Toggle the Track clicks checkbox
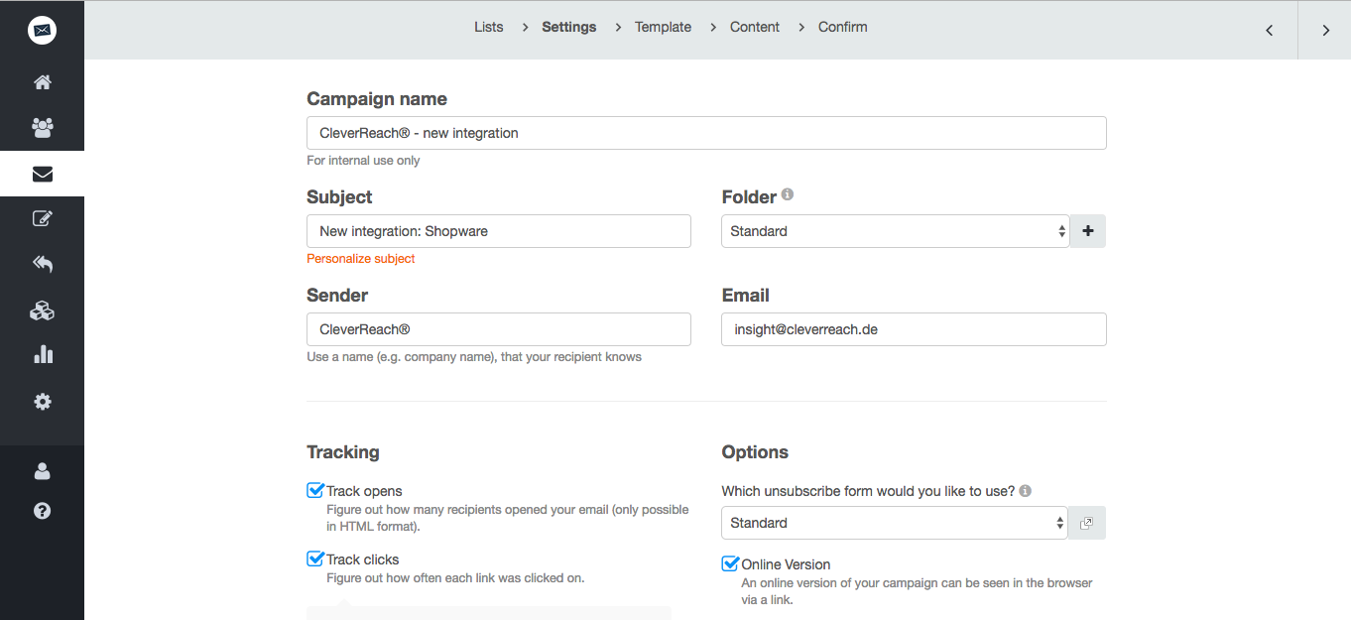Viewport: 1351px width, 620px height. coord(315,558)
